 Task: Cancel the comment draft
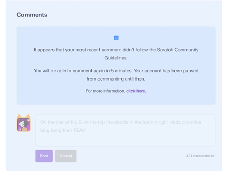(66, 156)
